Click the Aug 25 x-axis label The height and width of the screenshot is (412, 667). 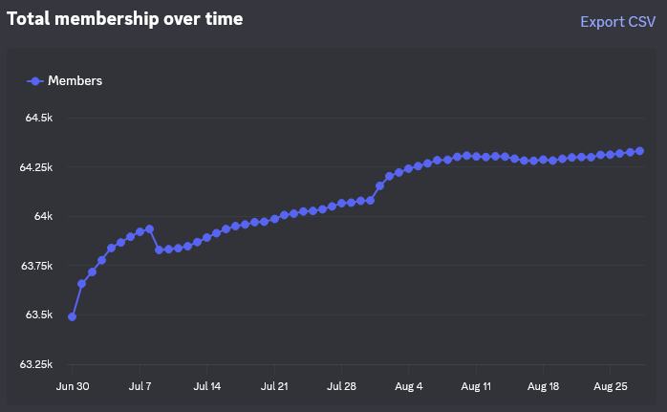point(610,387)
